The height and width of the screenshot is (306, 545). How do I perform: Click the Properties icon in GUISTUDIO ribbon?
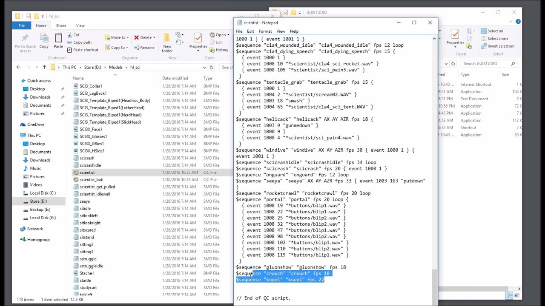[x=455, y=34]
